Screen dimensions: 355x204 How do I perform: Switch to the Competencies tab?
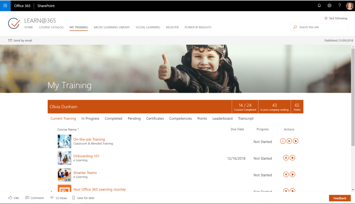click(180, 119)
